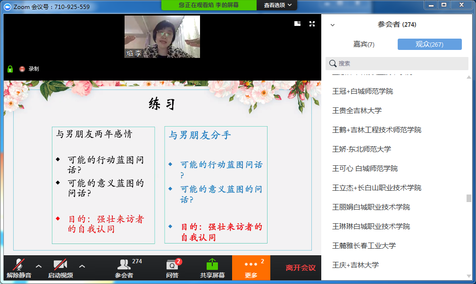Unmute the microphone (解除静音)

point(19,268)
